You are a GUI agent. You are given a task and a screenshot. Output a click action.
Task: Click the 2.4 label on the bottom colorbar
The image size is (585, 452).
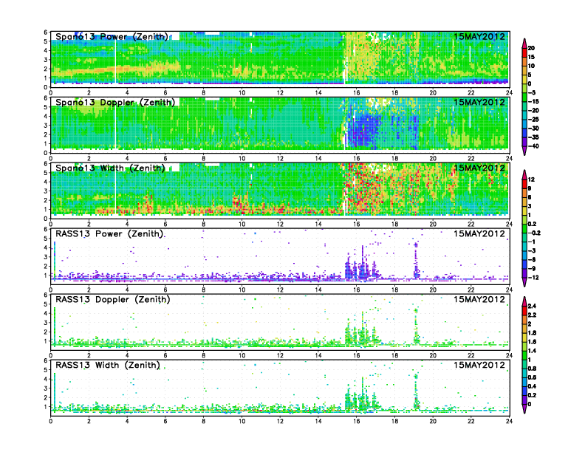[532, 306]
